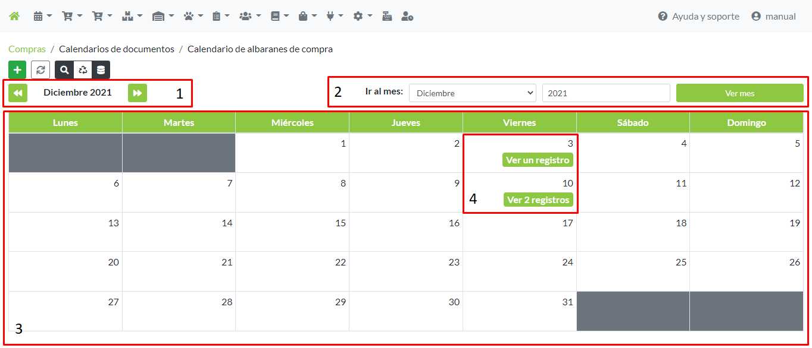Click the Ver mes button
812x348 pixels.
point(739,93)
